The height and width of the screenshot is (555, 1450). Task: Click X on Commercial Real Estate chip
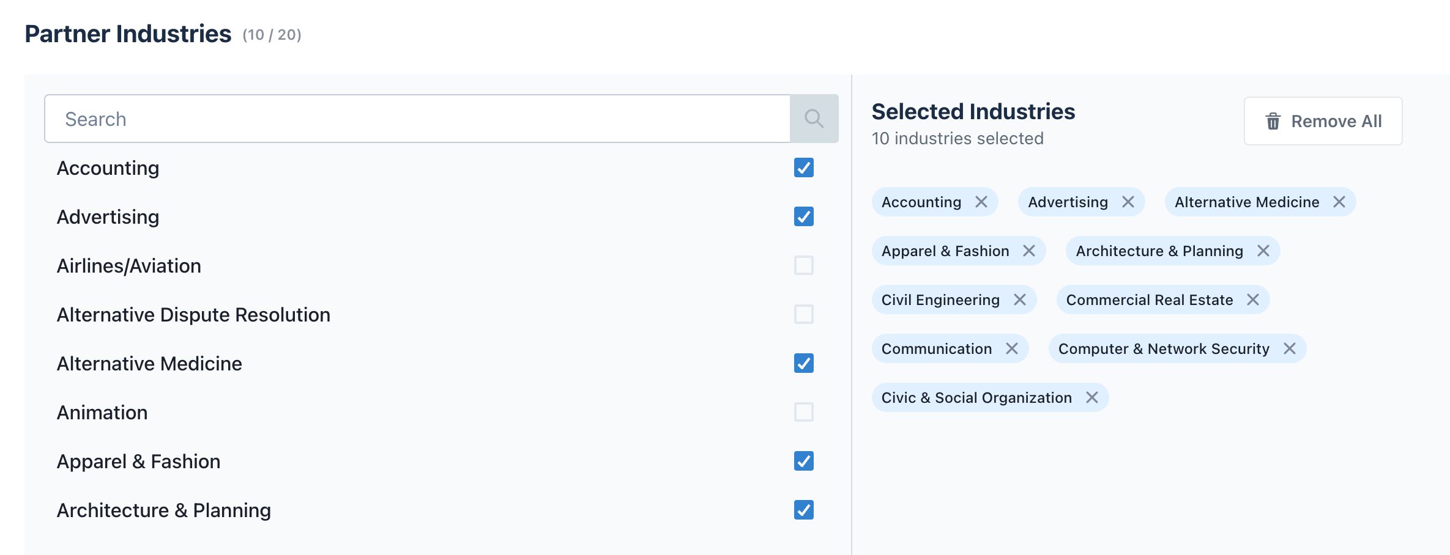pyautogui.click(x=1253, y=300)
